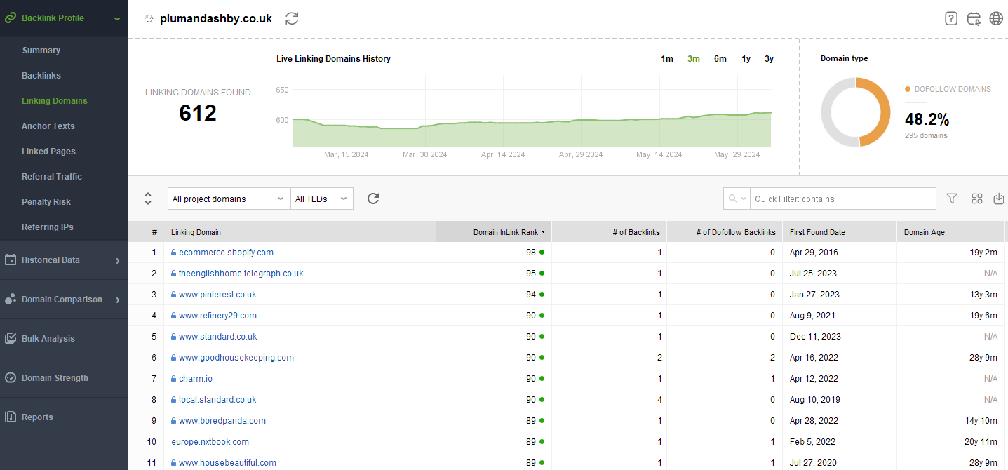Click the orange DOFOLLOW DOMAINS legend dot
The width and height of the screenshot is (1008, 470).
[x=908, y=89]
